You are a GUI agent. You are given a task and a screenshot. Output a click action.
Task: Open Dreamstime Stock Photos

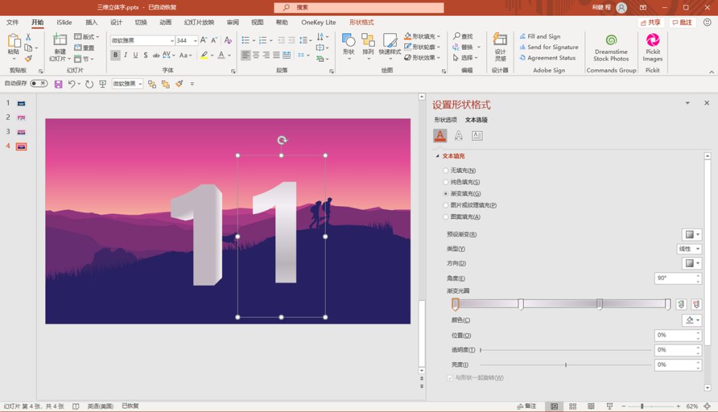(x=611, y=47)
